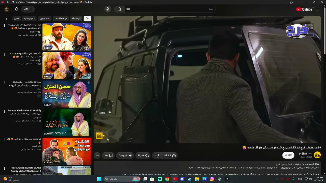
Task: Open Google Chrome from the taskbar
Action: 167,179
